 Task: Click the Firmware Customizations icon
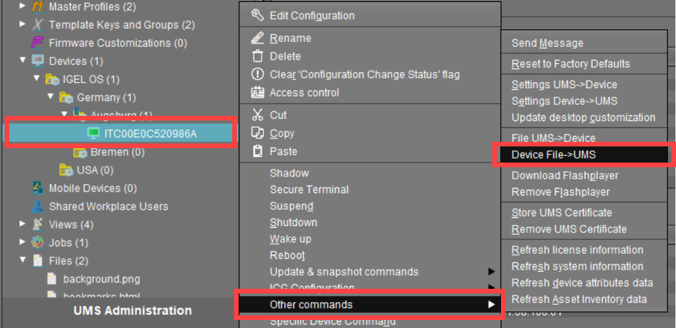tap(38, 43)
